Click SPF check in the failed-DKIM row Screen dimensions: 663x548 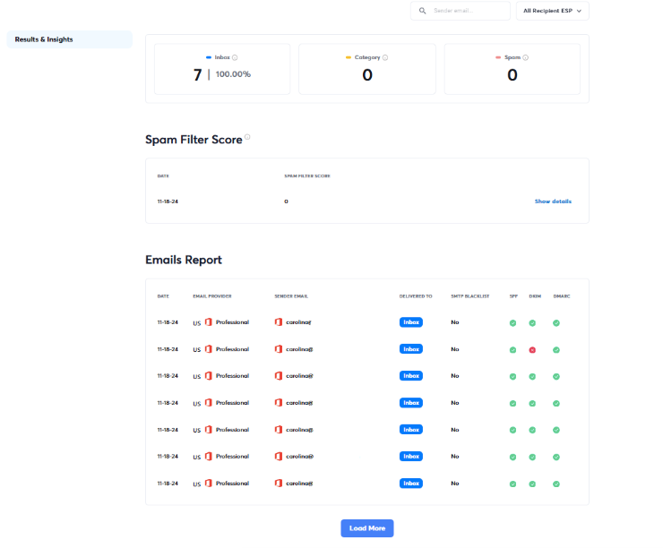tap(512, 350)
